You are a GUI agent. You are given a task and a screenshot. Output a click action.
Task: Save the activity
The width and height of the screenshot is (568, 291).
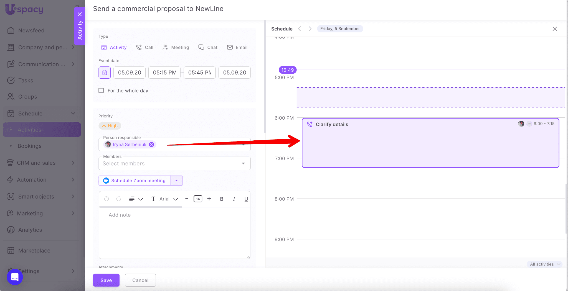click(x=106, y=280)
